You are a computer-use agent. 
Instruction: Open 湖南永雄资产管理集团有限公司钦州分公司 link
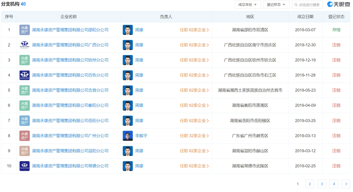(x=70, y=60)
